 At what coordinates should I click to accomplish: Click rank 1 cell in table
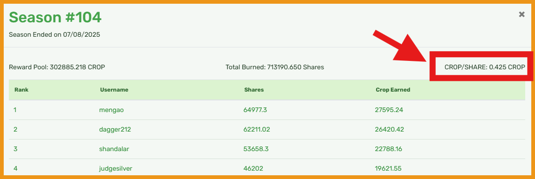[15, 110]
